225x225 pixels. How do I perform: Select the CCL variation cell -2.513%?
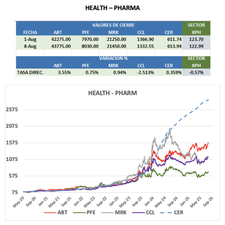(x=145, y=73)
